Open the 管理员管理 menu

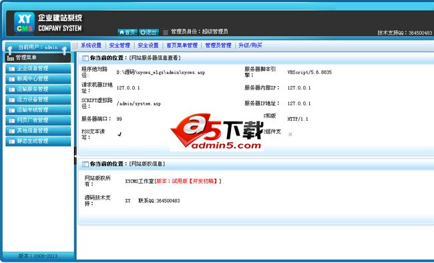[x=218, y=45]
